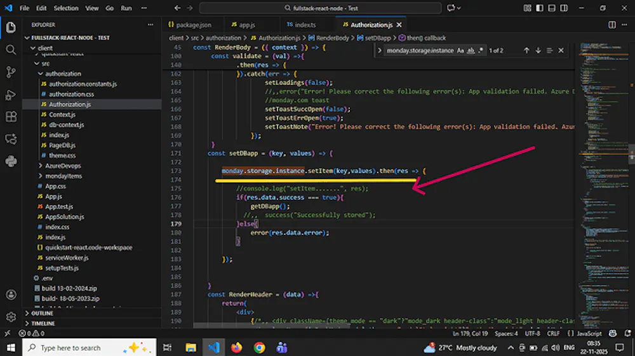
Task: Open the Run and Debug view
Action: [x=11, y=95]
